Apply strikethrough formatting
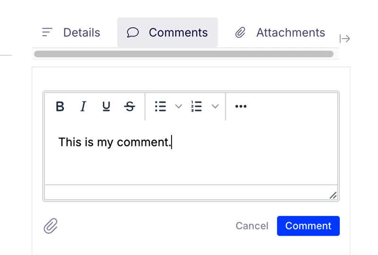 129,106
